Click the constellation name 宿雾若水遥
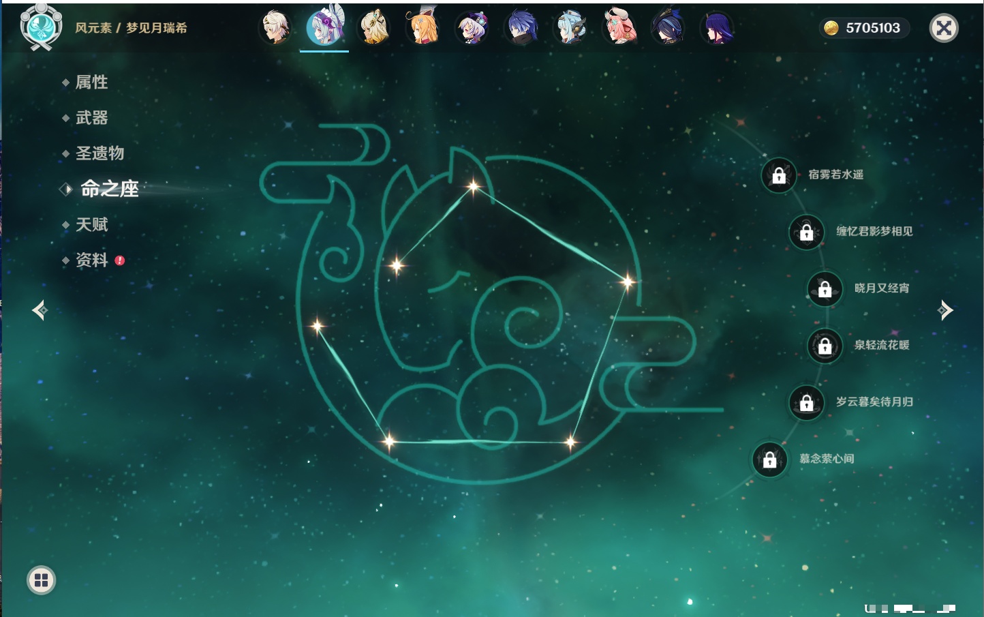Viewport: 984px width, 617px height. click(x=836, y=175)
